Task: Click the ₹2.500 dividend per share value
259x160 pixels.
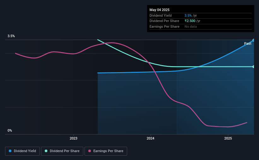Action: click(x=190, y=21)
